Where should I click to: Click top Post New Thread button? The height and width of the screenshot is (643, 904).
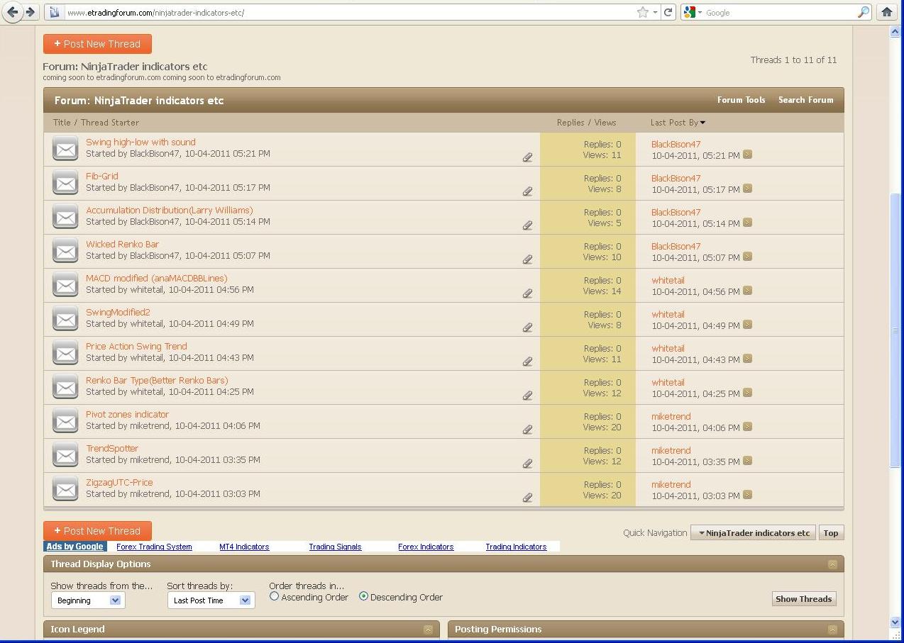pos(97,44)
